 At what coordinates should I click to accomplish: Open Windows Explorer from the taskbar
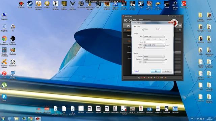(16, 119)
